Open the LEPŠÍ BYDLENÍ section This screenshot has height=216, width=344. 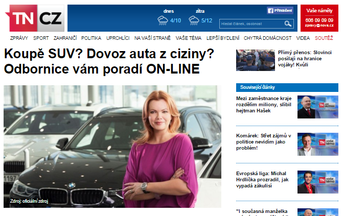click(223, 38)
